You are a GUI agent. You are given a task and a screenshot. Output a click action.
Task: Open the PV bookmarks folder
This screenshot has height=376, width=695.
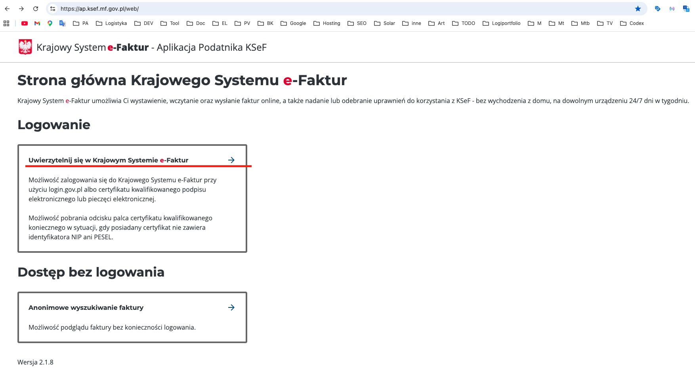242,23
